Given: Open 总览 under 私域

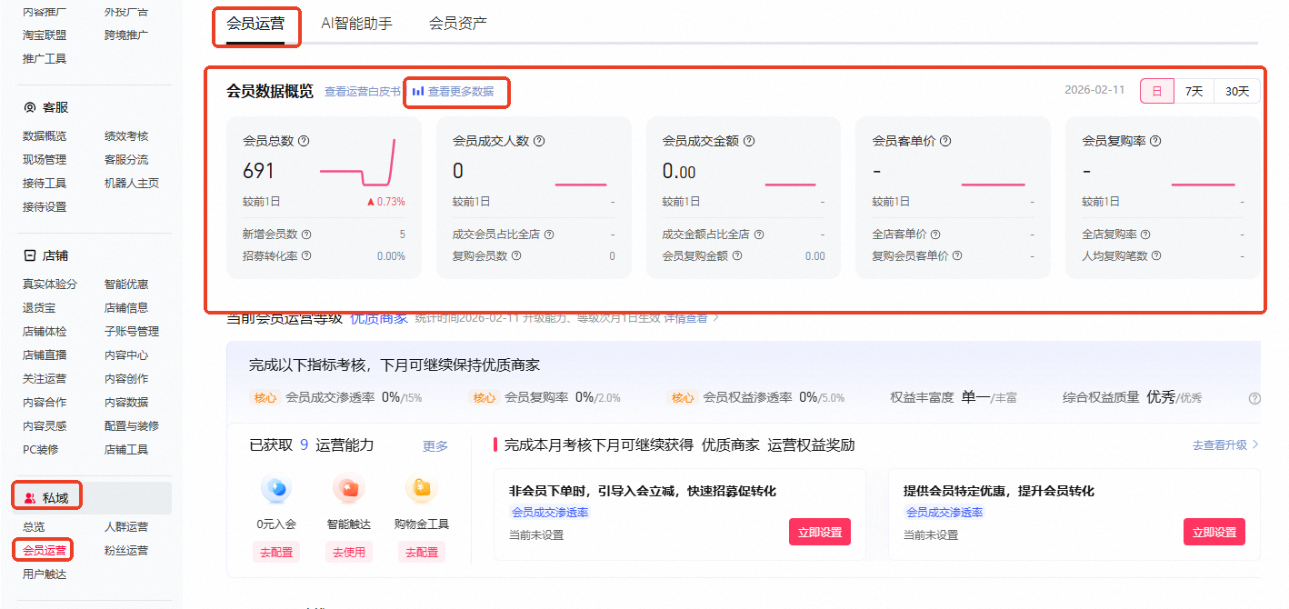Looking at the screenshot, I should click(34, 527).
